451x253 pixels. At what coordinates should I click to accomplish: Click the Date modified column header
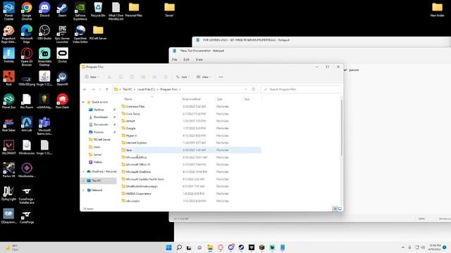click(x=198, y=99)
